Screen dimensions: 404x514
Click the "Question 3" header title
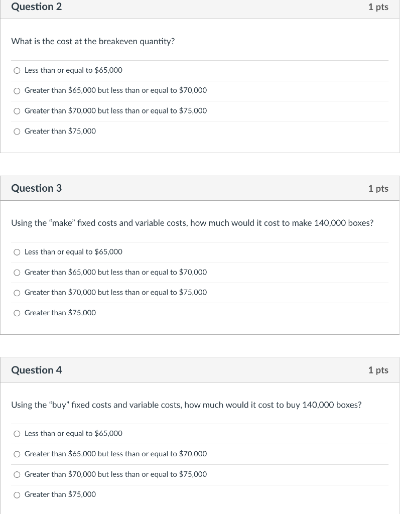pos(36,188)
